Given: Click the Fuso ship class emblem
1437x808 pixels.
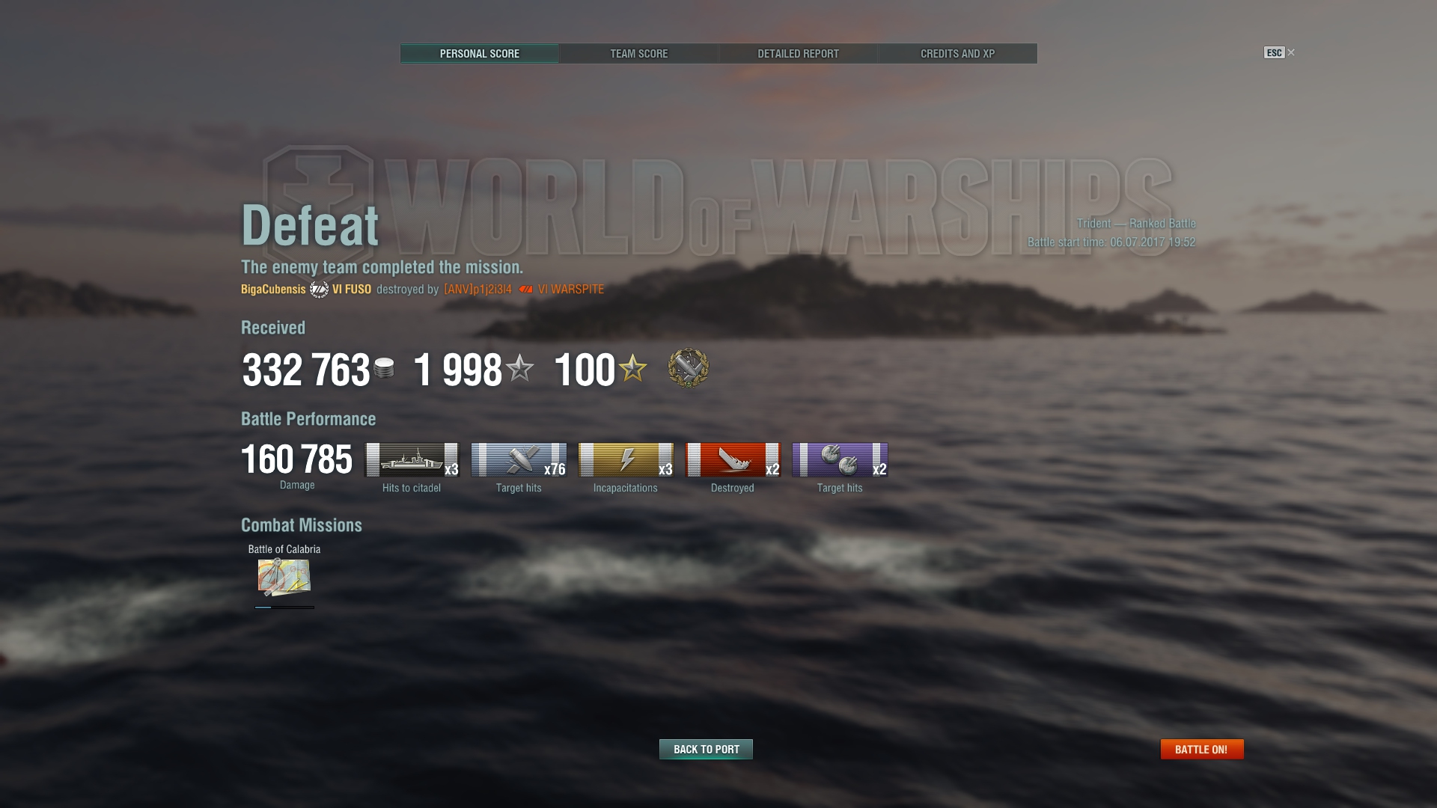Looking at the screenshot, I should click(319, 290).
